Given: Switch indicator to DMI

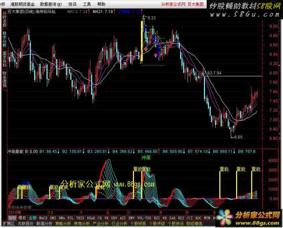Looking at the screenshot, I should (x=53, y=218).
